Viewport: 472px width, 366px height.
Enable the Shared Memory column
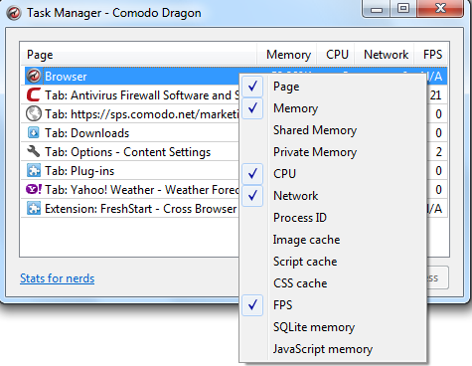[x=333, y=130]
